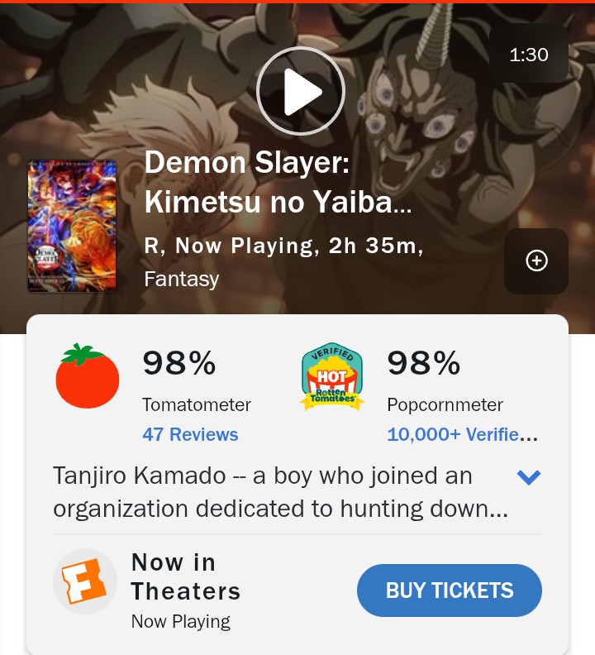Click the Now in Theaters heading
Viewport: 595px width, 655px height.
[186, 576]
